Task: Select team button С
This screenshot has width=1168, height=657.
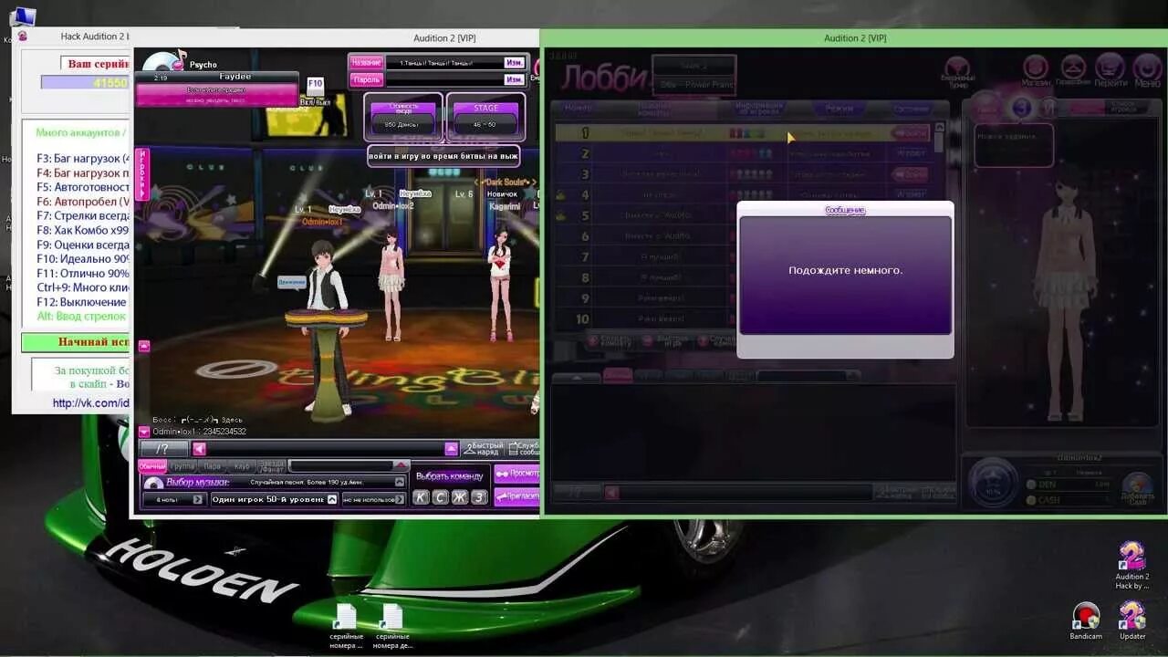Action: click(440, 497)
